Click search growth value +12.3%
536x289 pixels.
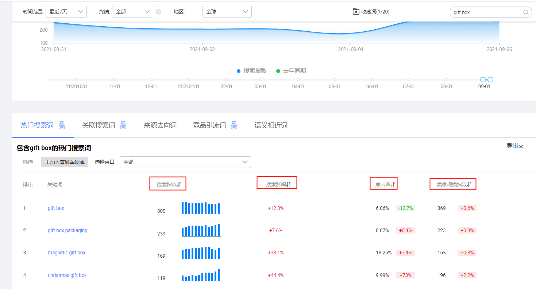276,208
